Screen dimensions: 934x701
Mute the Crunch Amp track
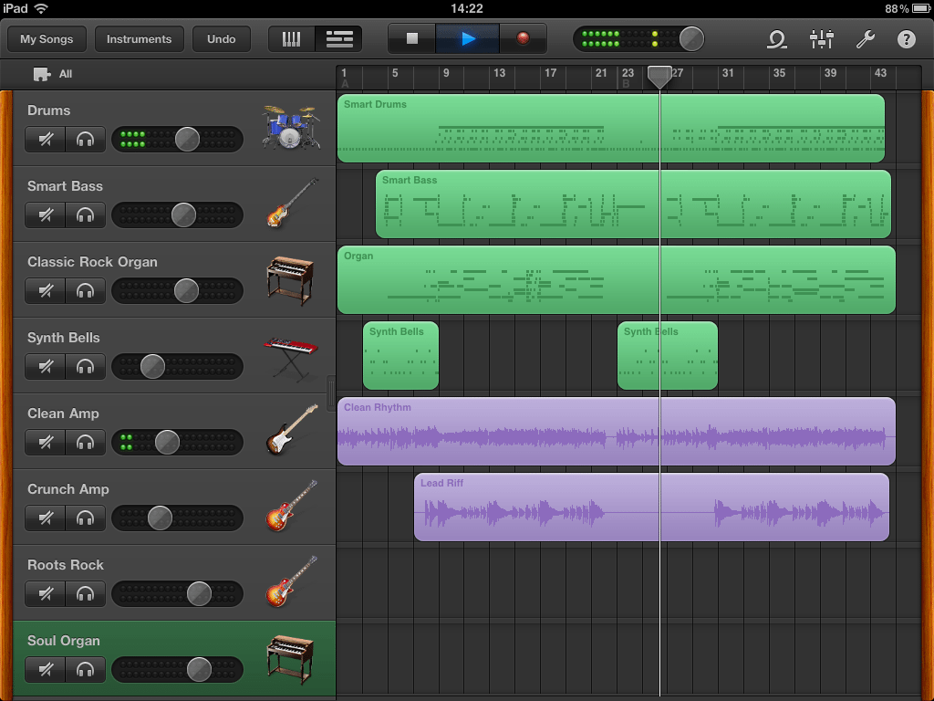[x=46, y=518]
